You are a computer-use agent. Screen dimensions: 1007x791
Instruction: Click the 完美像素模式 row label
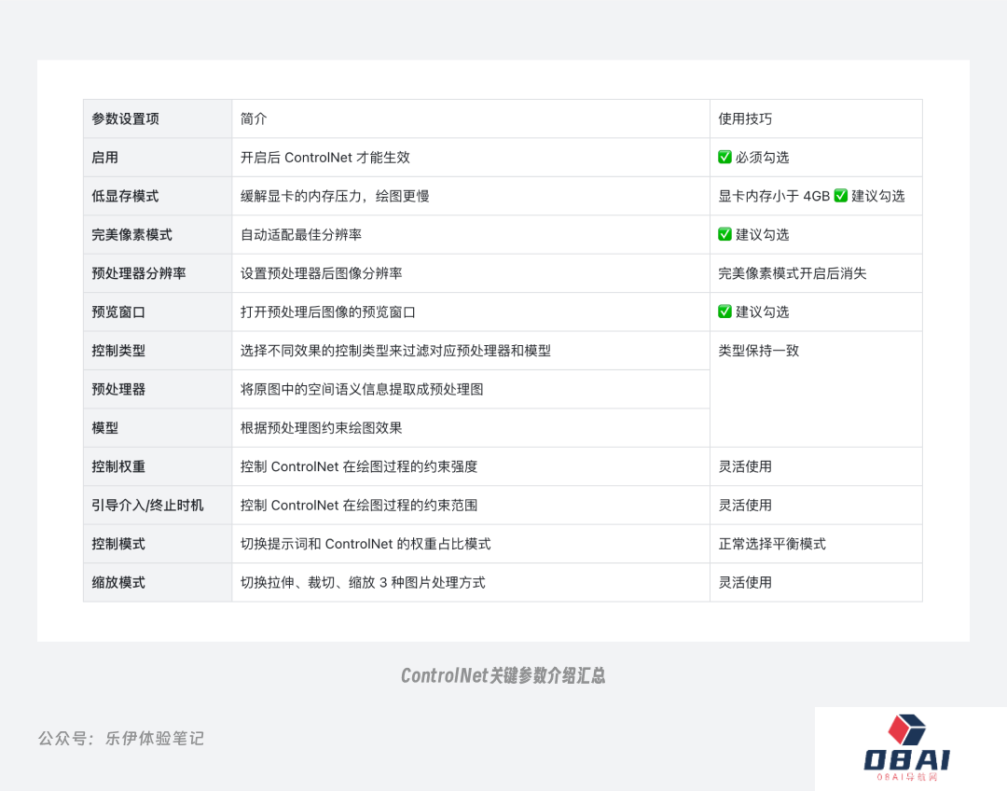point(131,234)
